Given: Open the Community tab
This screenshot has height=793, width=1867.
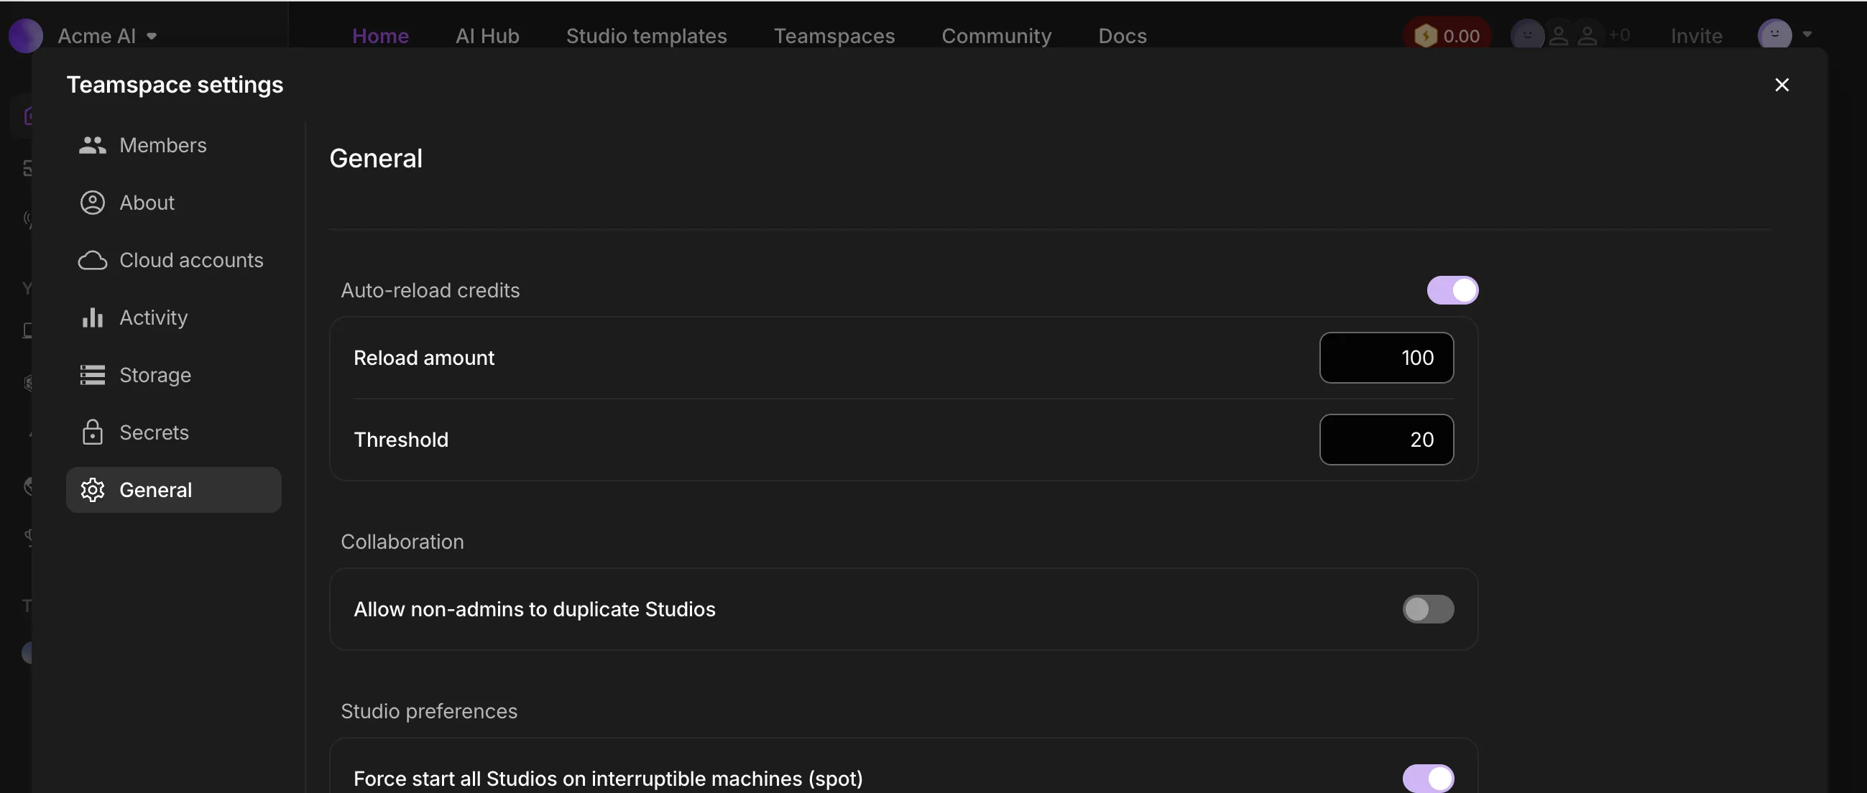Looking at the screenshot, I should point(997,35).
